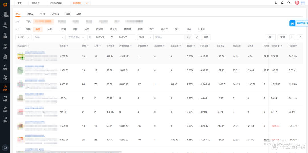This screenshot has width=308, height=153.
Task: Select the 不限 option for 站点
Action: coord(28,29)
